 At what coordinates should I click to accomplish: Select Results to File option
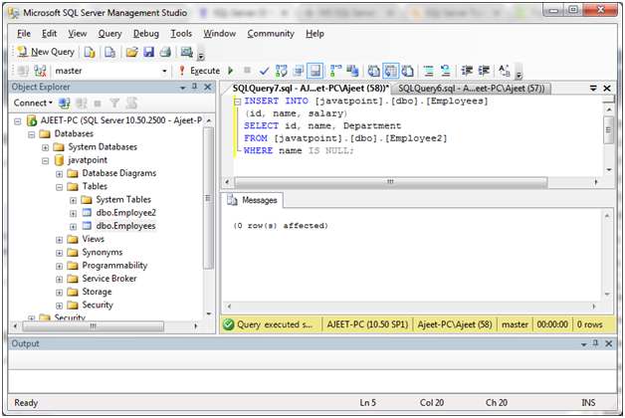(407, 71)
